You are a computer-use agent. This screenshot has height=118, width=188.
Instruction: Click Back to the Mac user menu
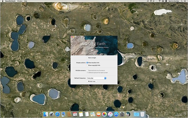click(x=174, y=1)
